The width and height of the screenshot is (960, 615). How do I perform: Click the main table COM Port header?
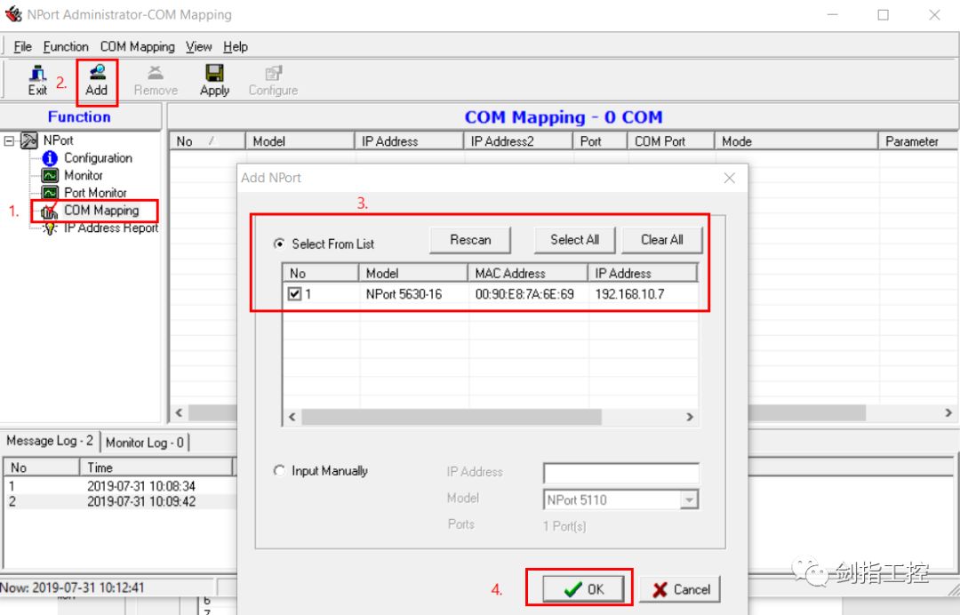tap(670, 141)
